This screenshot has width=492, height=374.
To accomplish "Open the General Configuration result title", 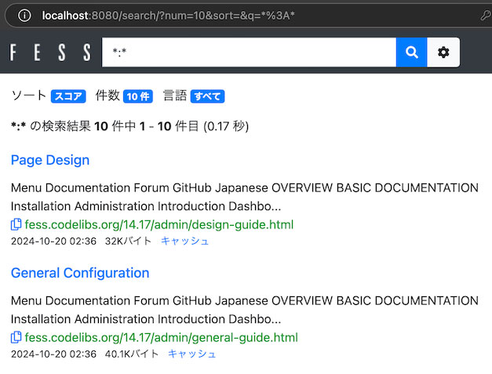I will tap(80, 273).
